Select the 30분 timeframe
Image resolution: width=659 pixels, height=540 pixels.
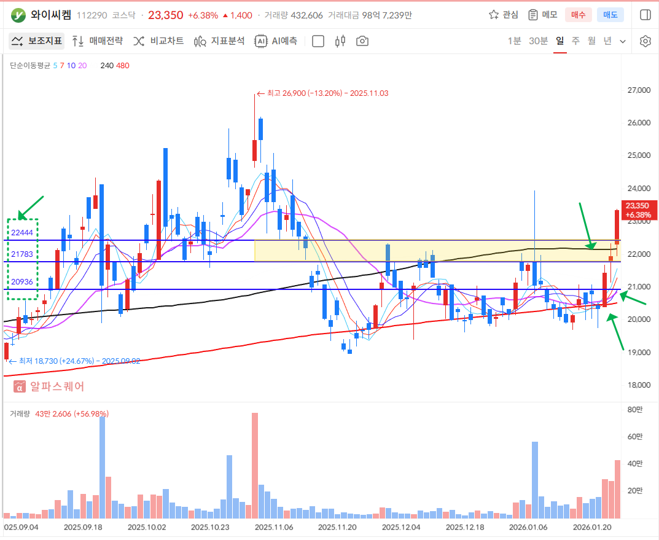click(538, 41)
